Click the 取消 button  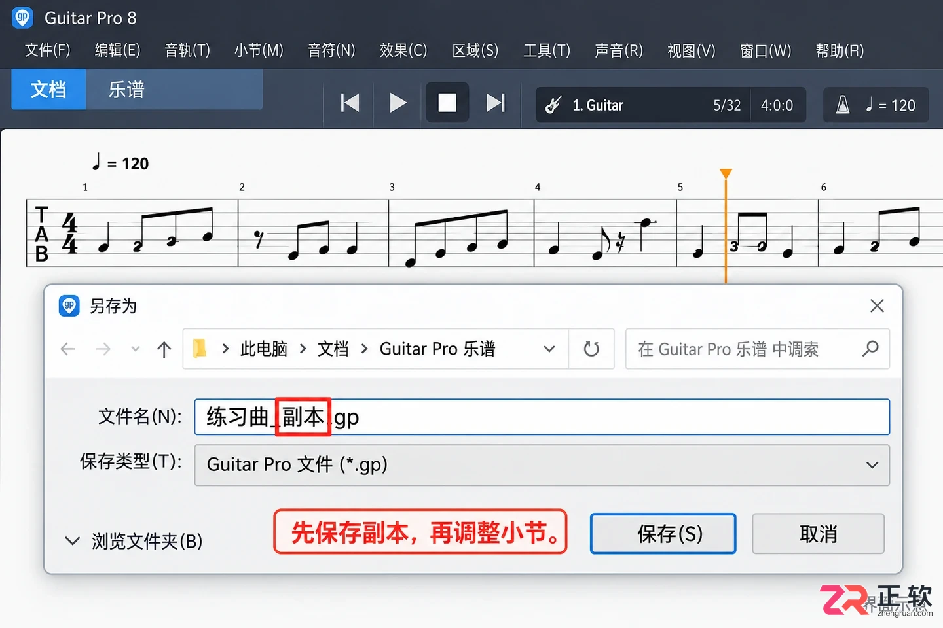819,534
